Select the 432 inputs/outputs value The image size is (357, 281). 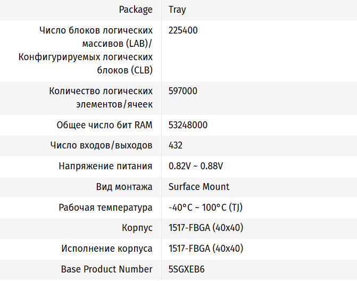click(x=176, y=145)
